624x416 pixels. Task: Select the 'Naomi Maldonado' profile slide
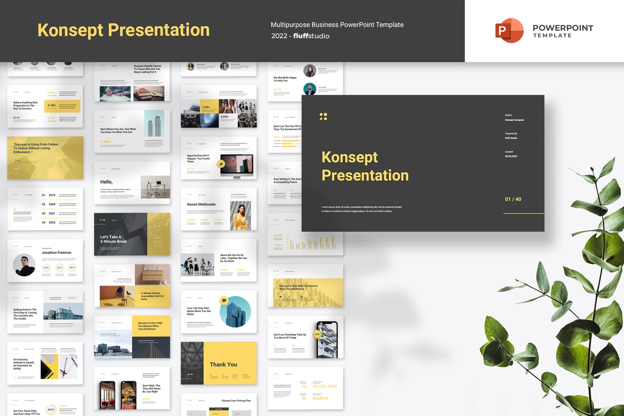pyautogui.click(x=219, y=209)
